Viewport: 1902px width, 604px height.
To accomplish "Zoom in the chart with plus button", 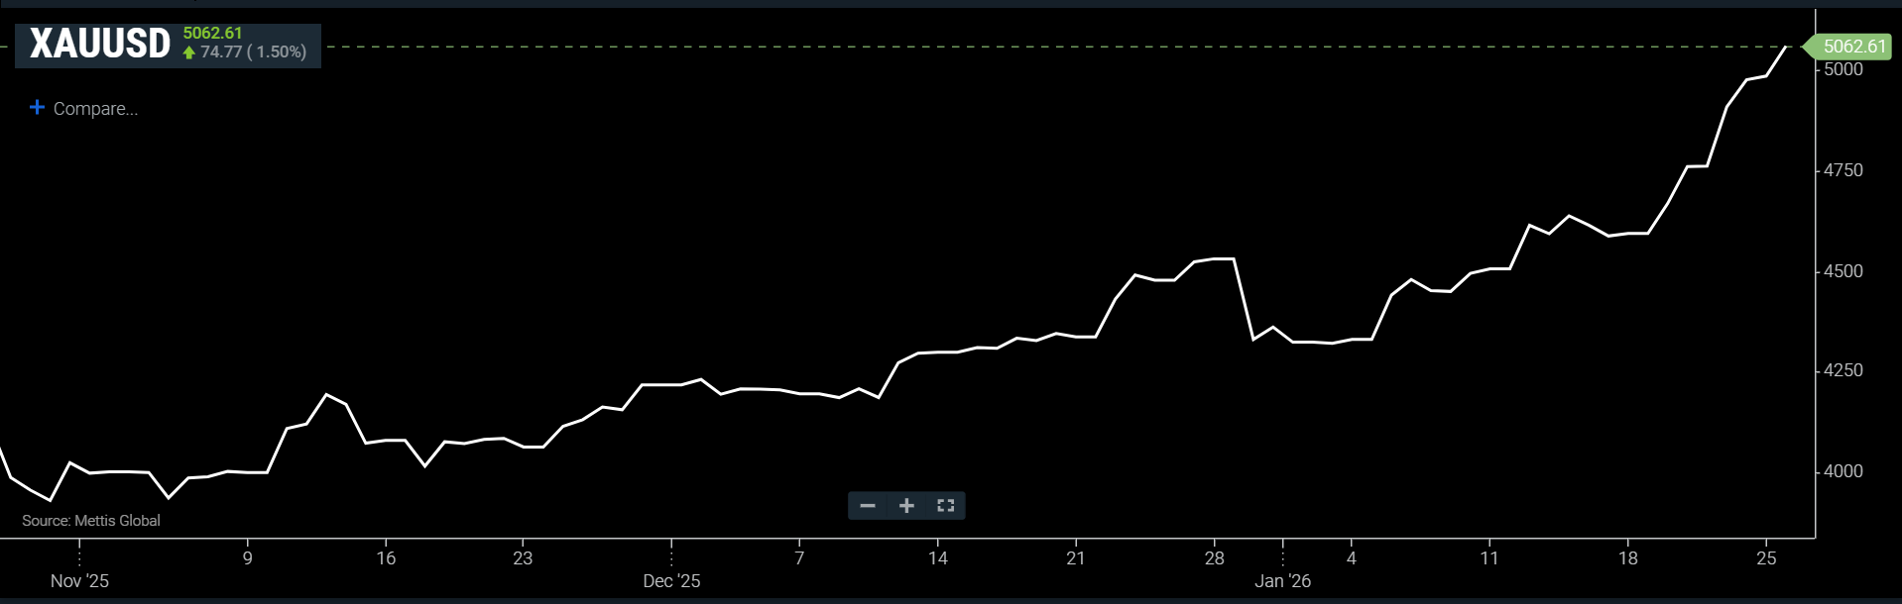I will (906, 506).
